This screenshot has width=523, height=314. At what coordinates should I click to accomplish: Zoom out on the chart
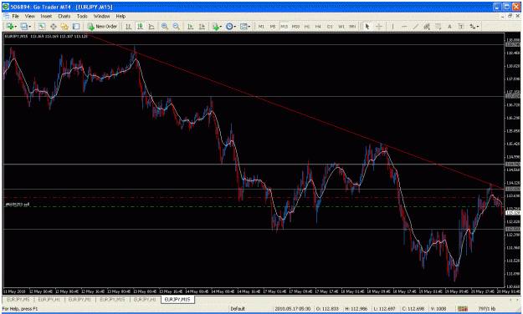click(x=176, y=26)
